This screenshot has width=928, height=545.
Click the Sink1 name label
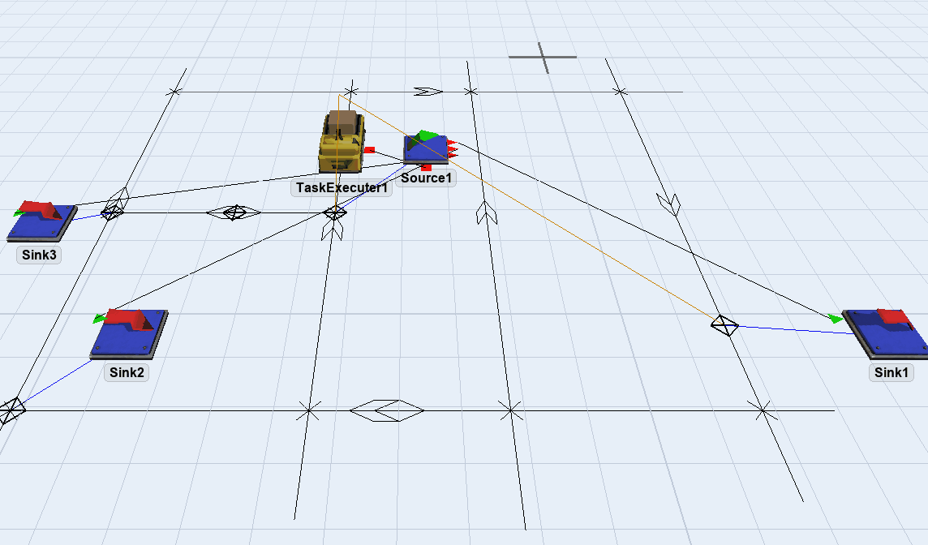pos(891,373)
